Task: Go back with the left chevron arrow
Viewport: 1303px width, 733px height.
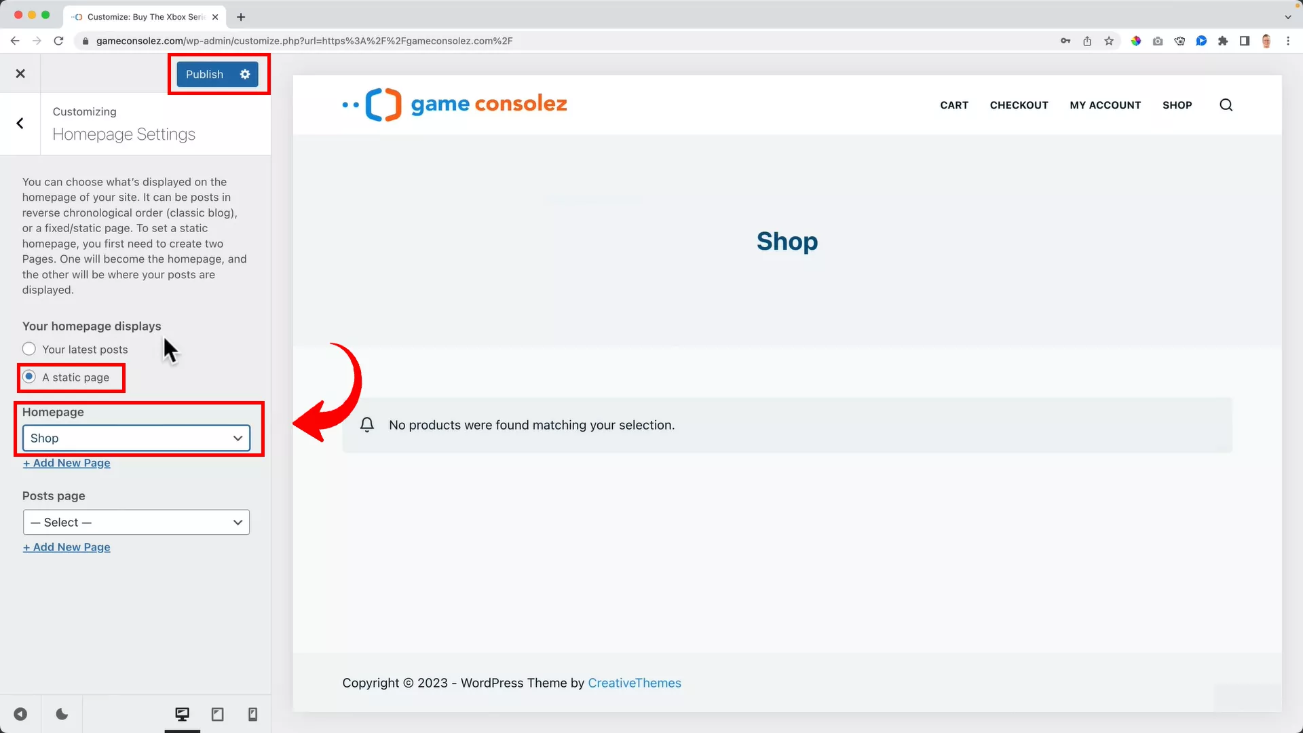Action: (20, 124)
